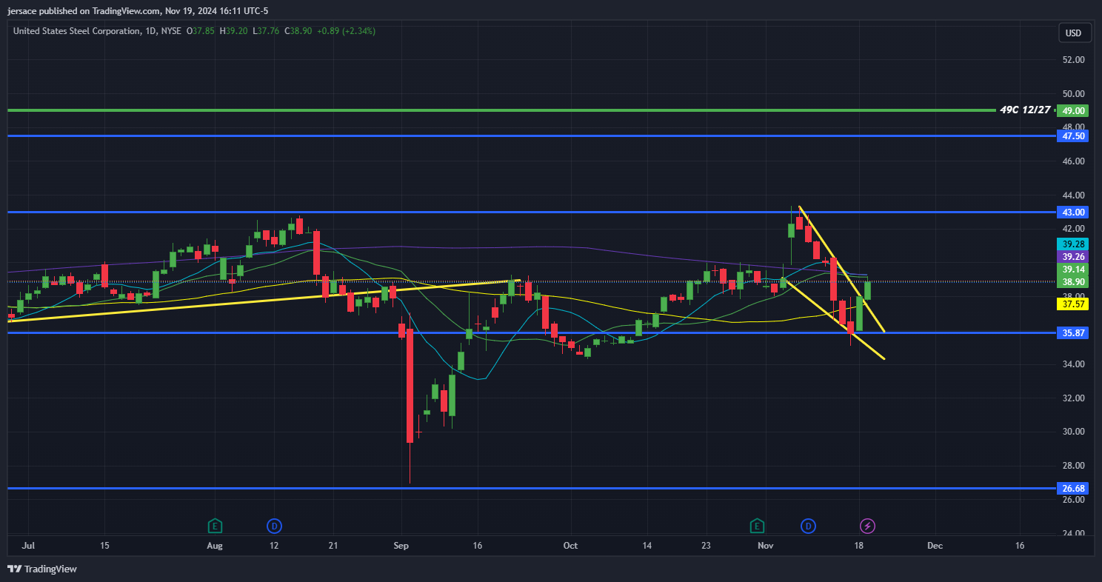Click the United States Steel Corporation title
This screenshot has height=582, width=1102.
click(76, 31)
